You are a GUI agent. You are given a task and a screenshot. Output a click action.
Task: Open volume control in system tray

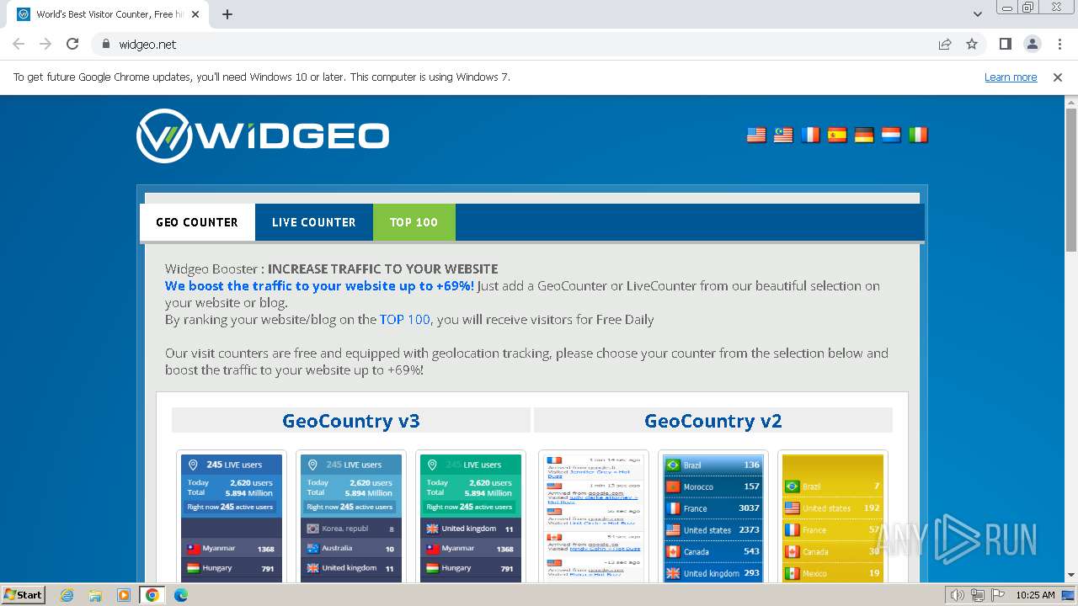click(x=958, y=595)
